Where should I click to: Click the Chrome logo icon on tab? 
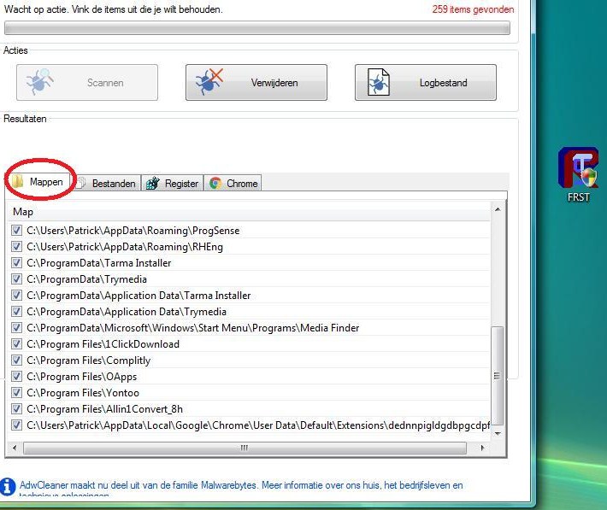pos(215,183)
